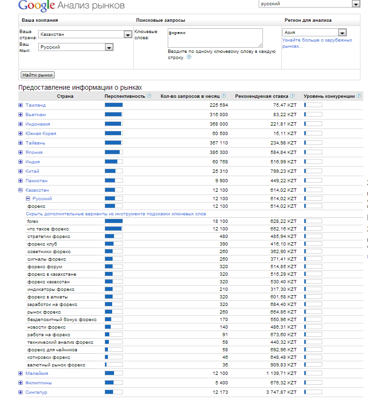The image size is (368, 399).
Task: Click the Найти рынки button
Action: click(38, 75)
